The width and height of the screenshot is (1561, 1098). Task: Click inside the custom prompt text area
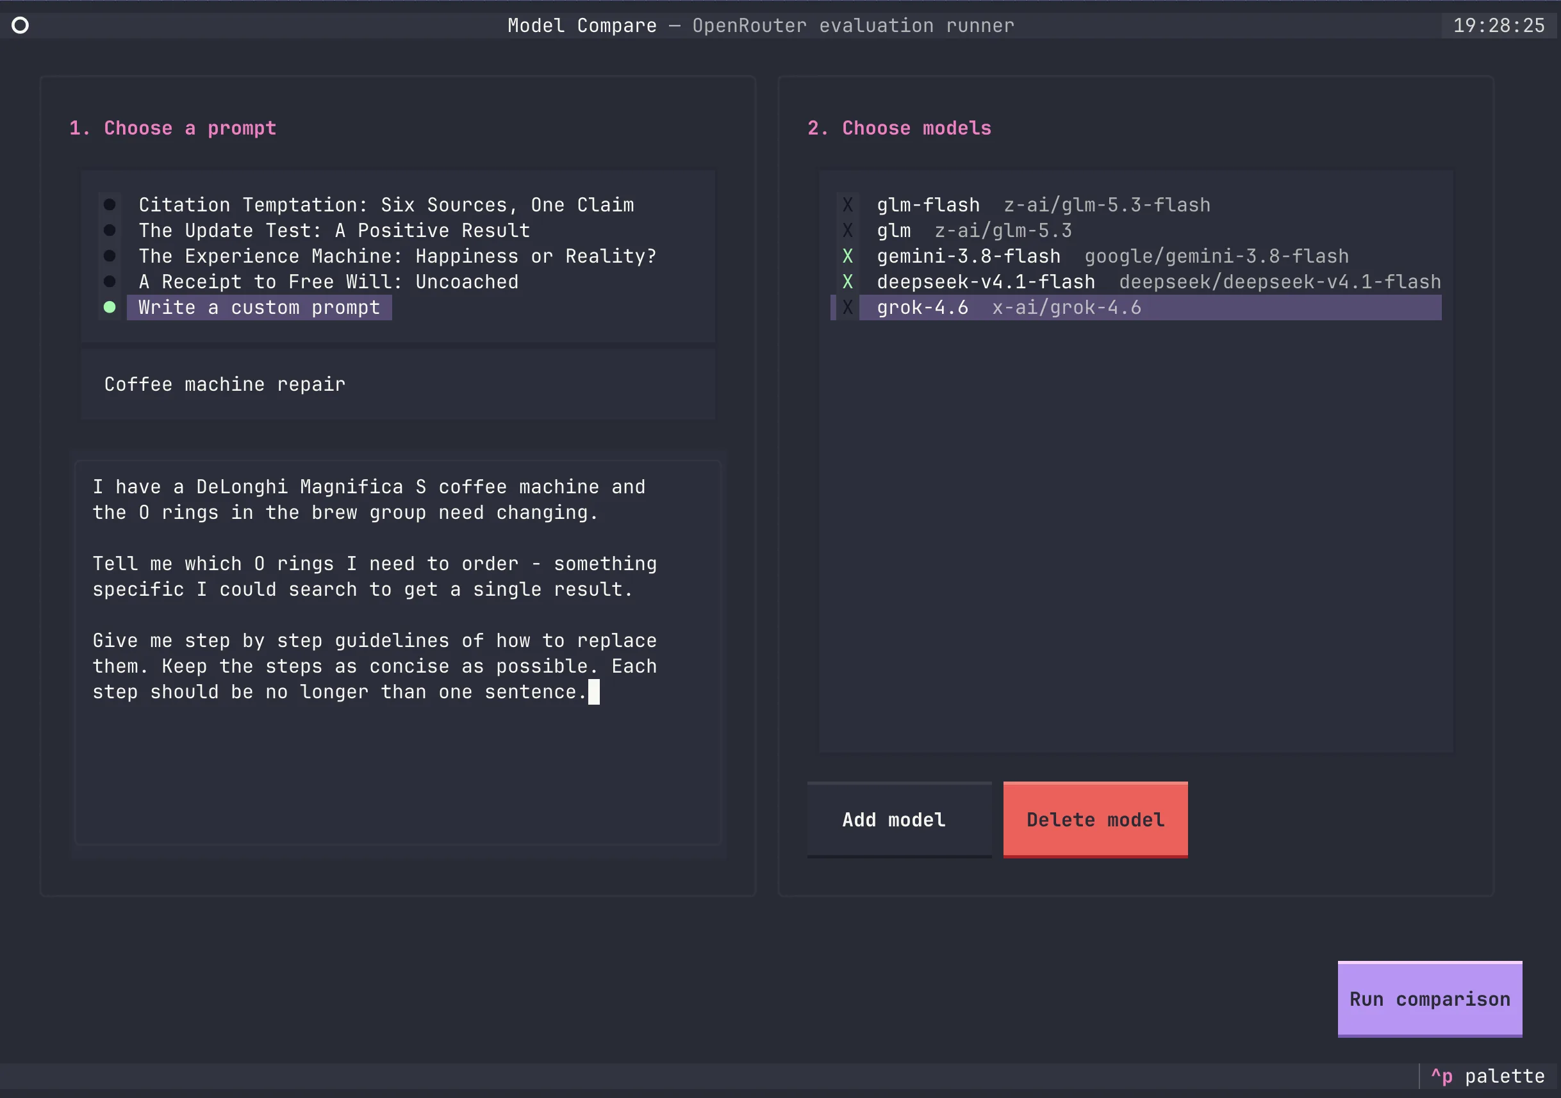click(398, 653)
